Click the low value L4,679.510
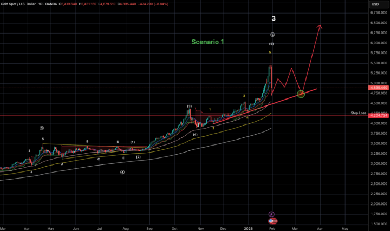The height and width of the screenshot is (231, 390). (x=107, y=4)
